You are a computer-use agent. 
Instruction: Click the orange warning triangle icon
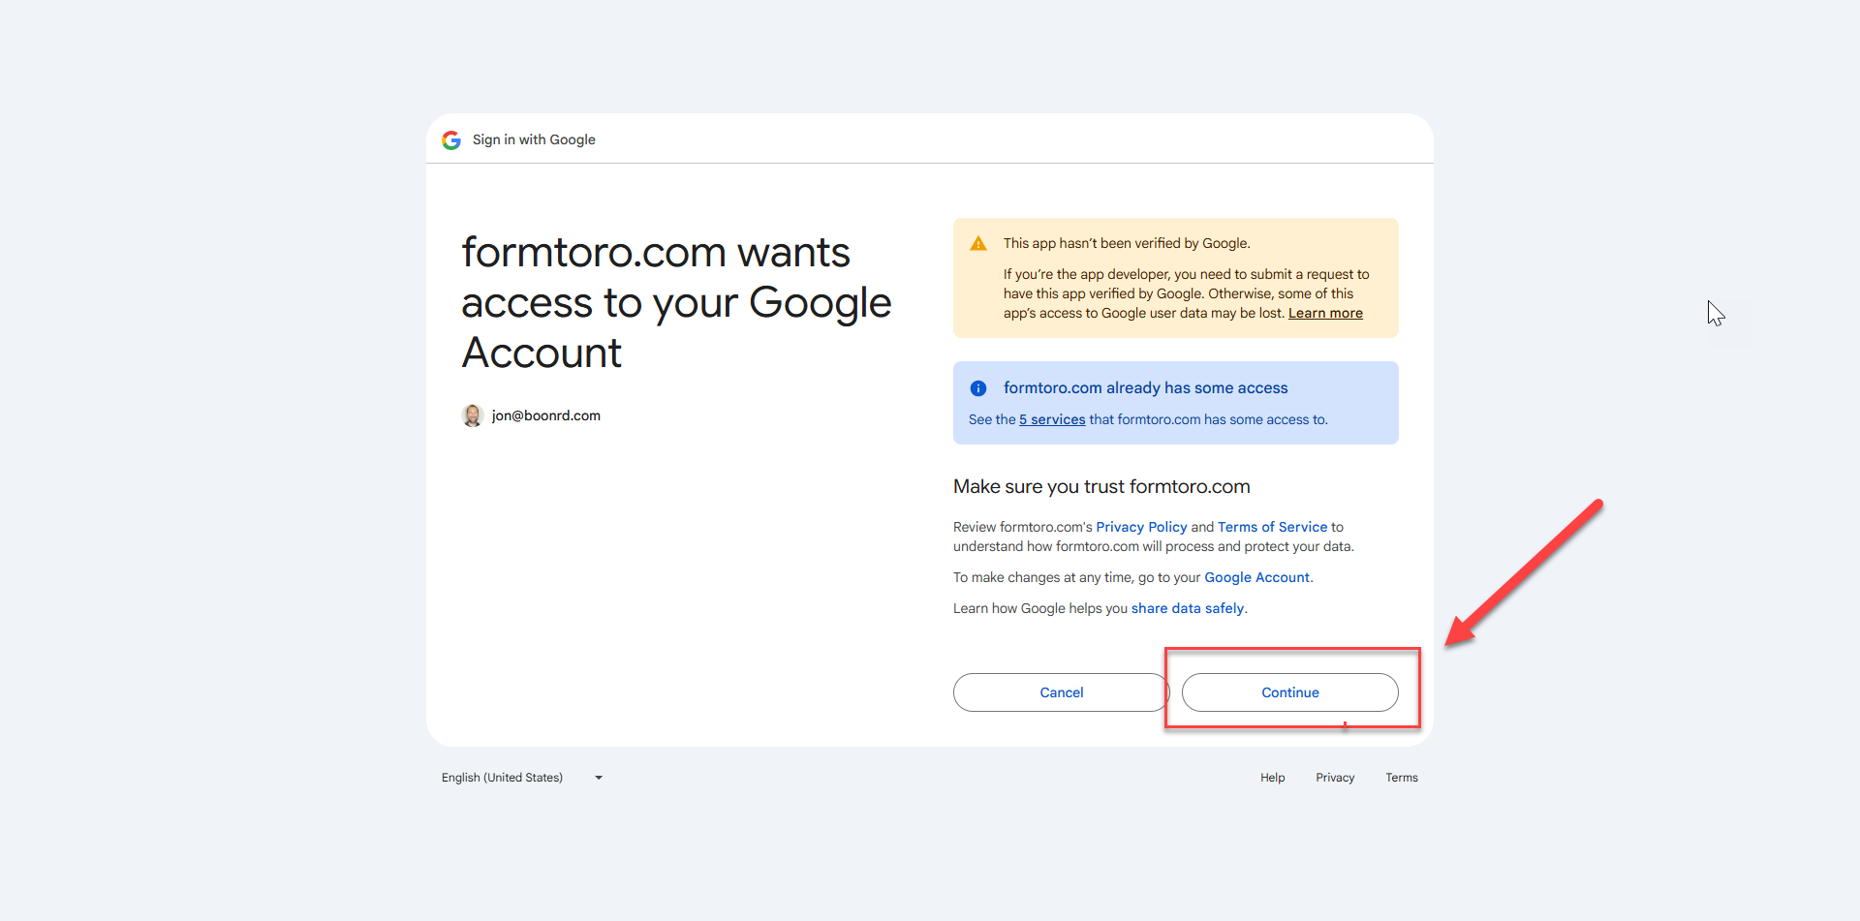(978, 244)
